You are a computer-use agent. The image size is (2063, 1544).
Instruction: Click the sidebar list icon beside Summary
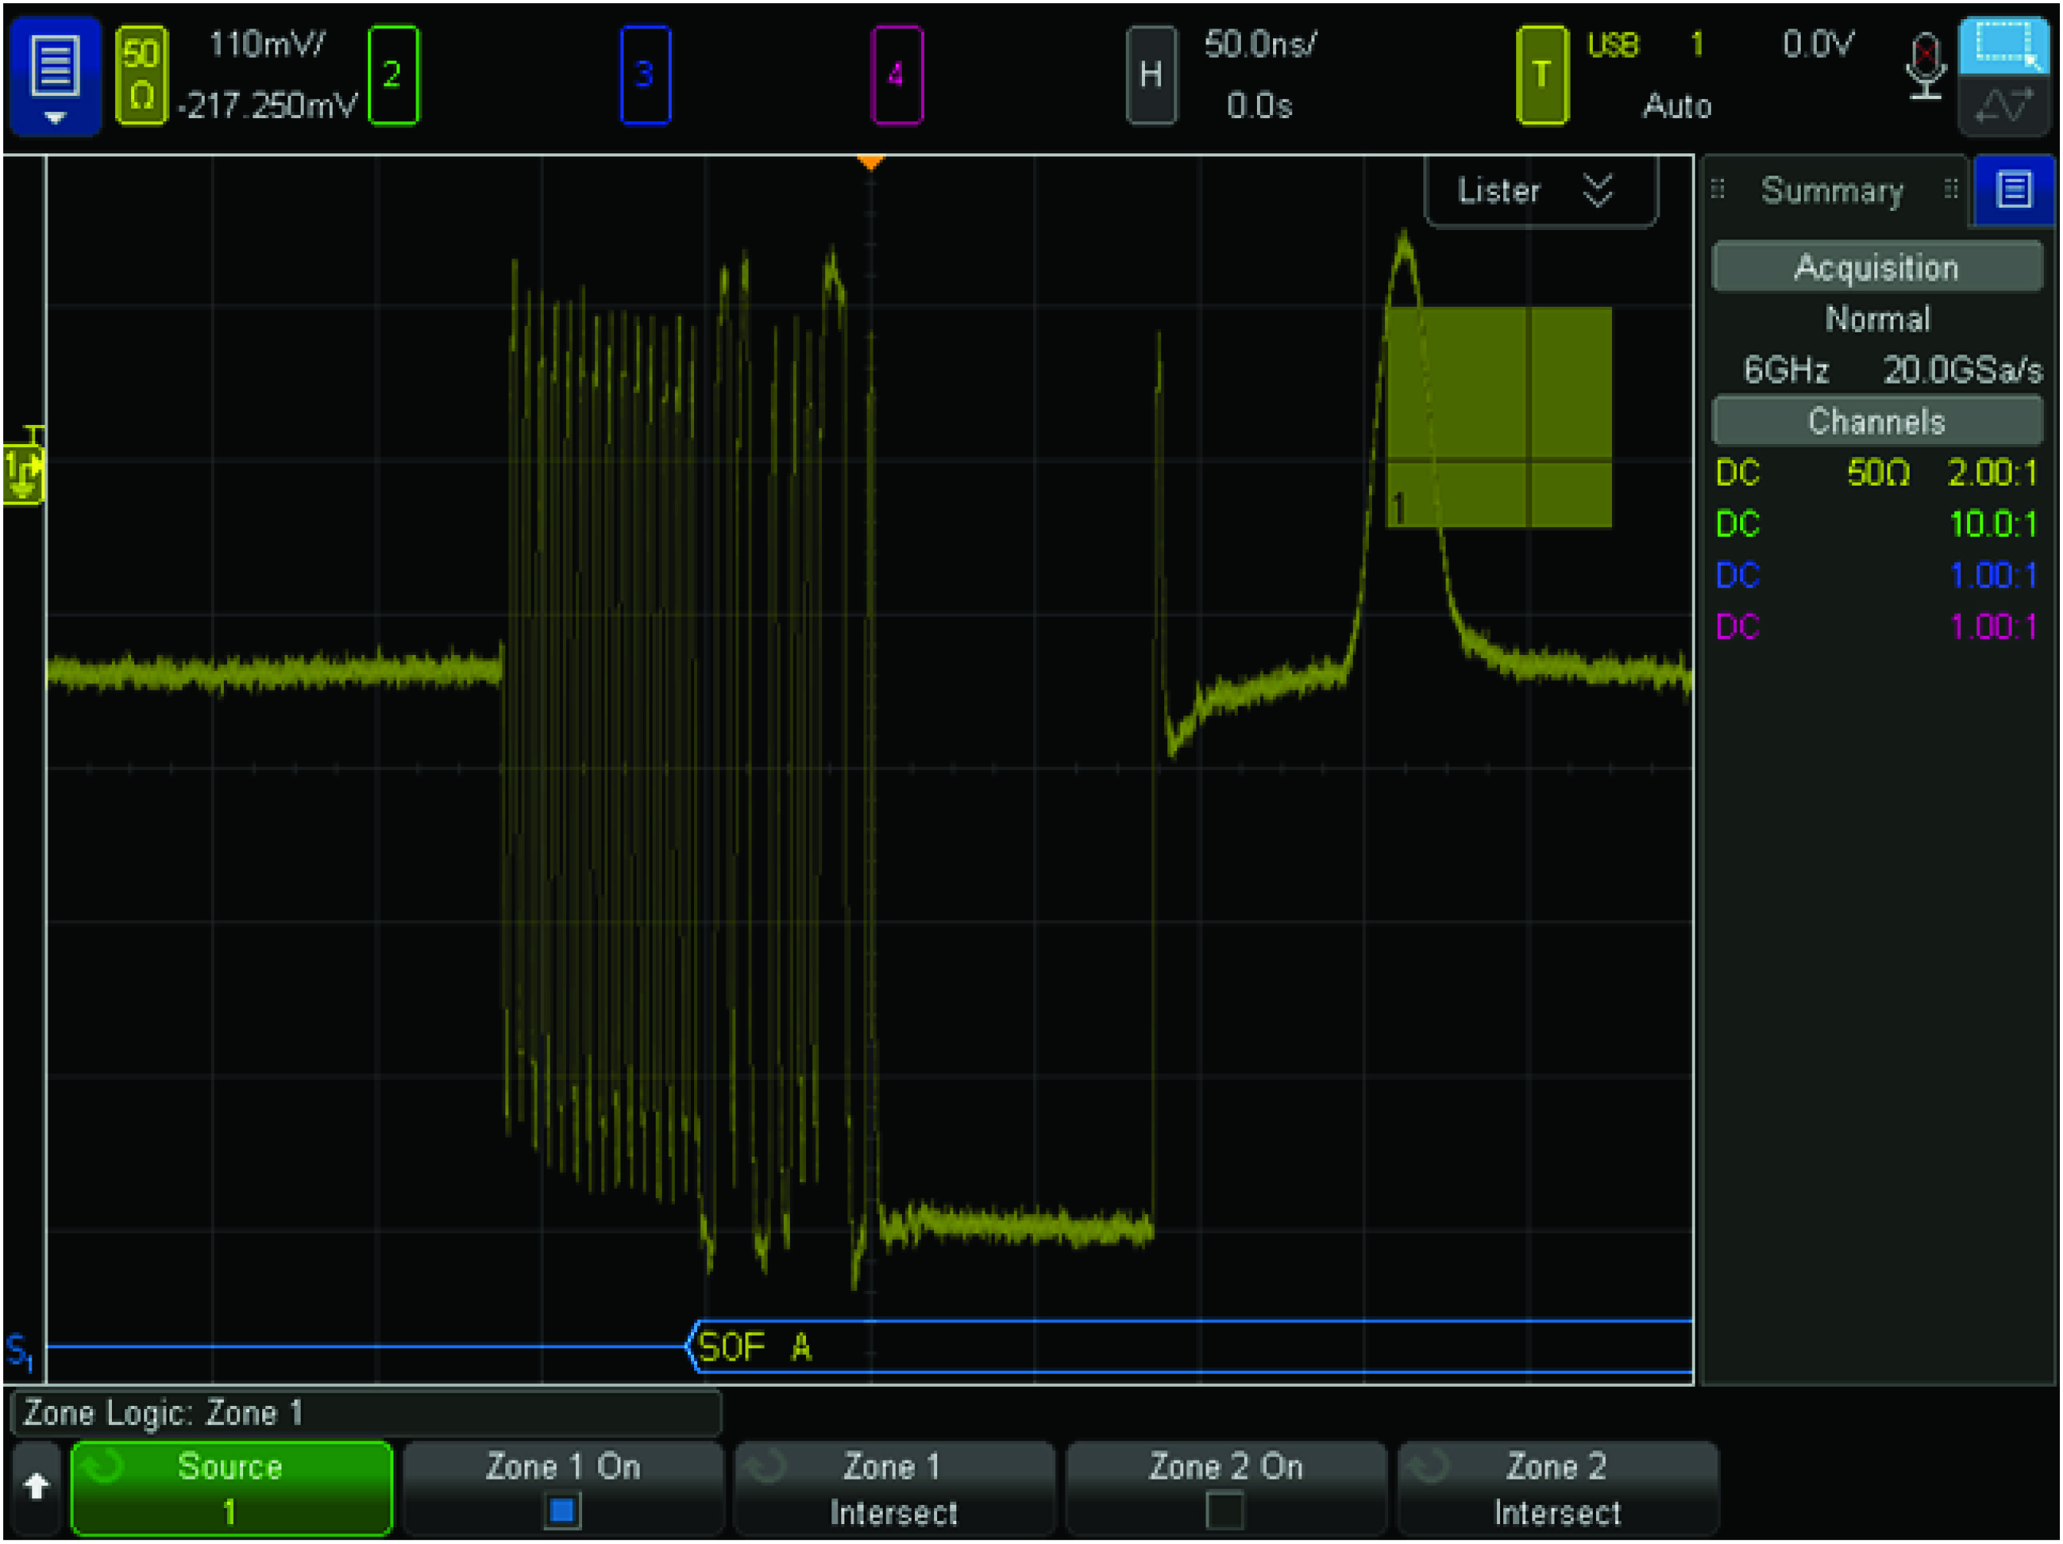(x=2014, y=190)
